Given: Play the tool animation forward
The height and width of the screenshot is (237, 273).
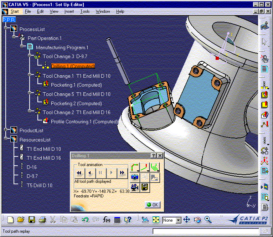Looking at the screenshot, I should pos(111,173).
